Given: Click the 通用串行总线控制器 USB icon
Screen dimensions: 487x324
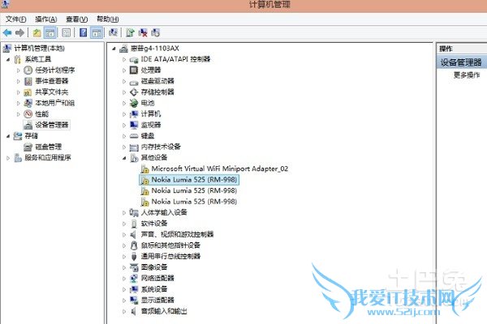Looking at the screenshot, I should (x=134, y=257).
